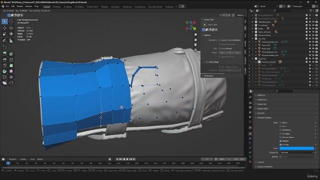Select the Poly Build tool
Viewport: 320px width, 180px height.
(x=11, y=65)
